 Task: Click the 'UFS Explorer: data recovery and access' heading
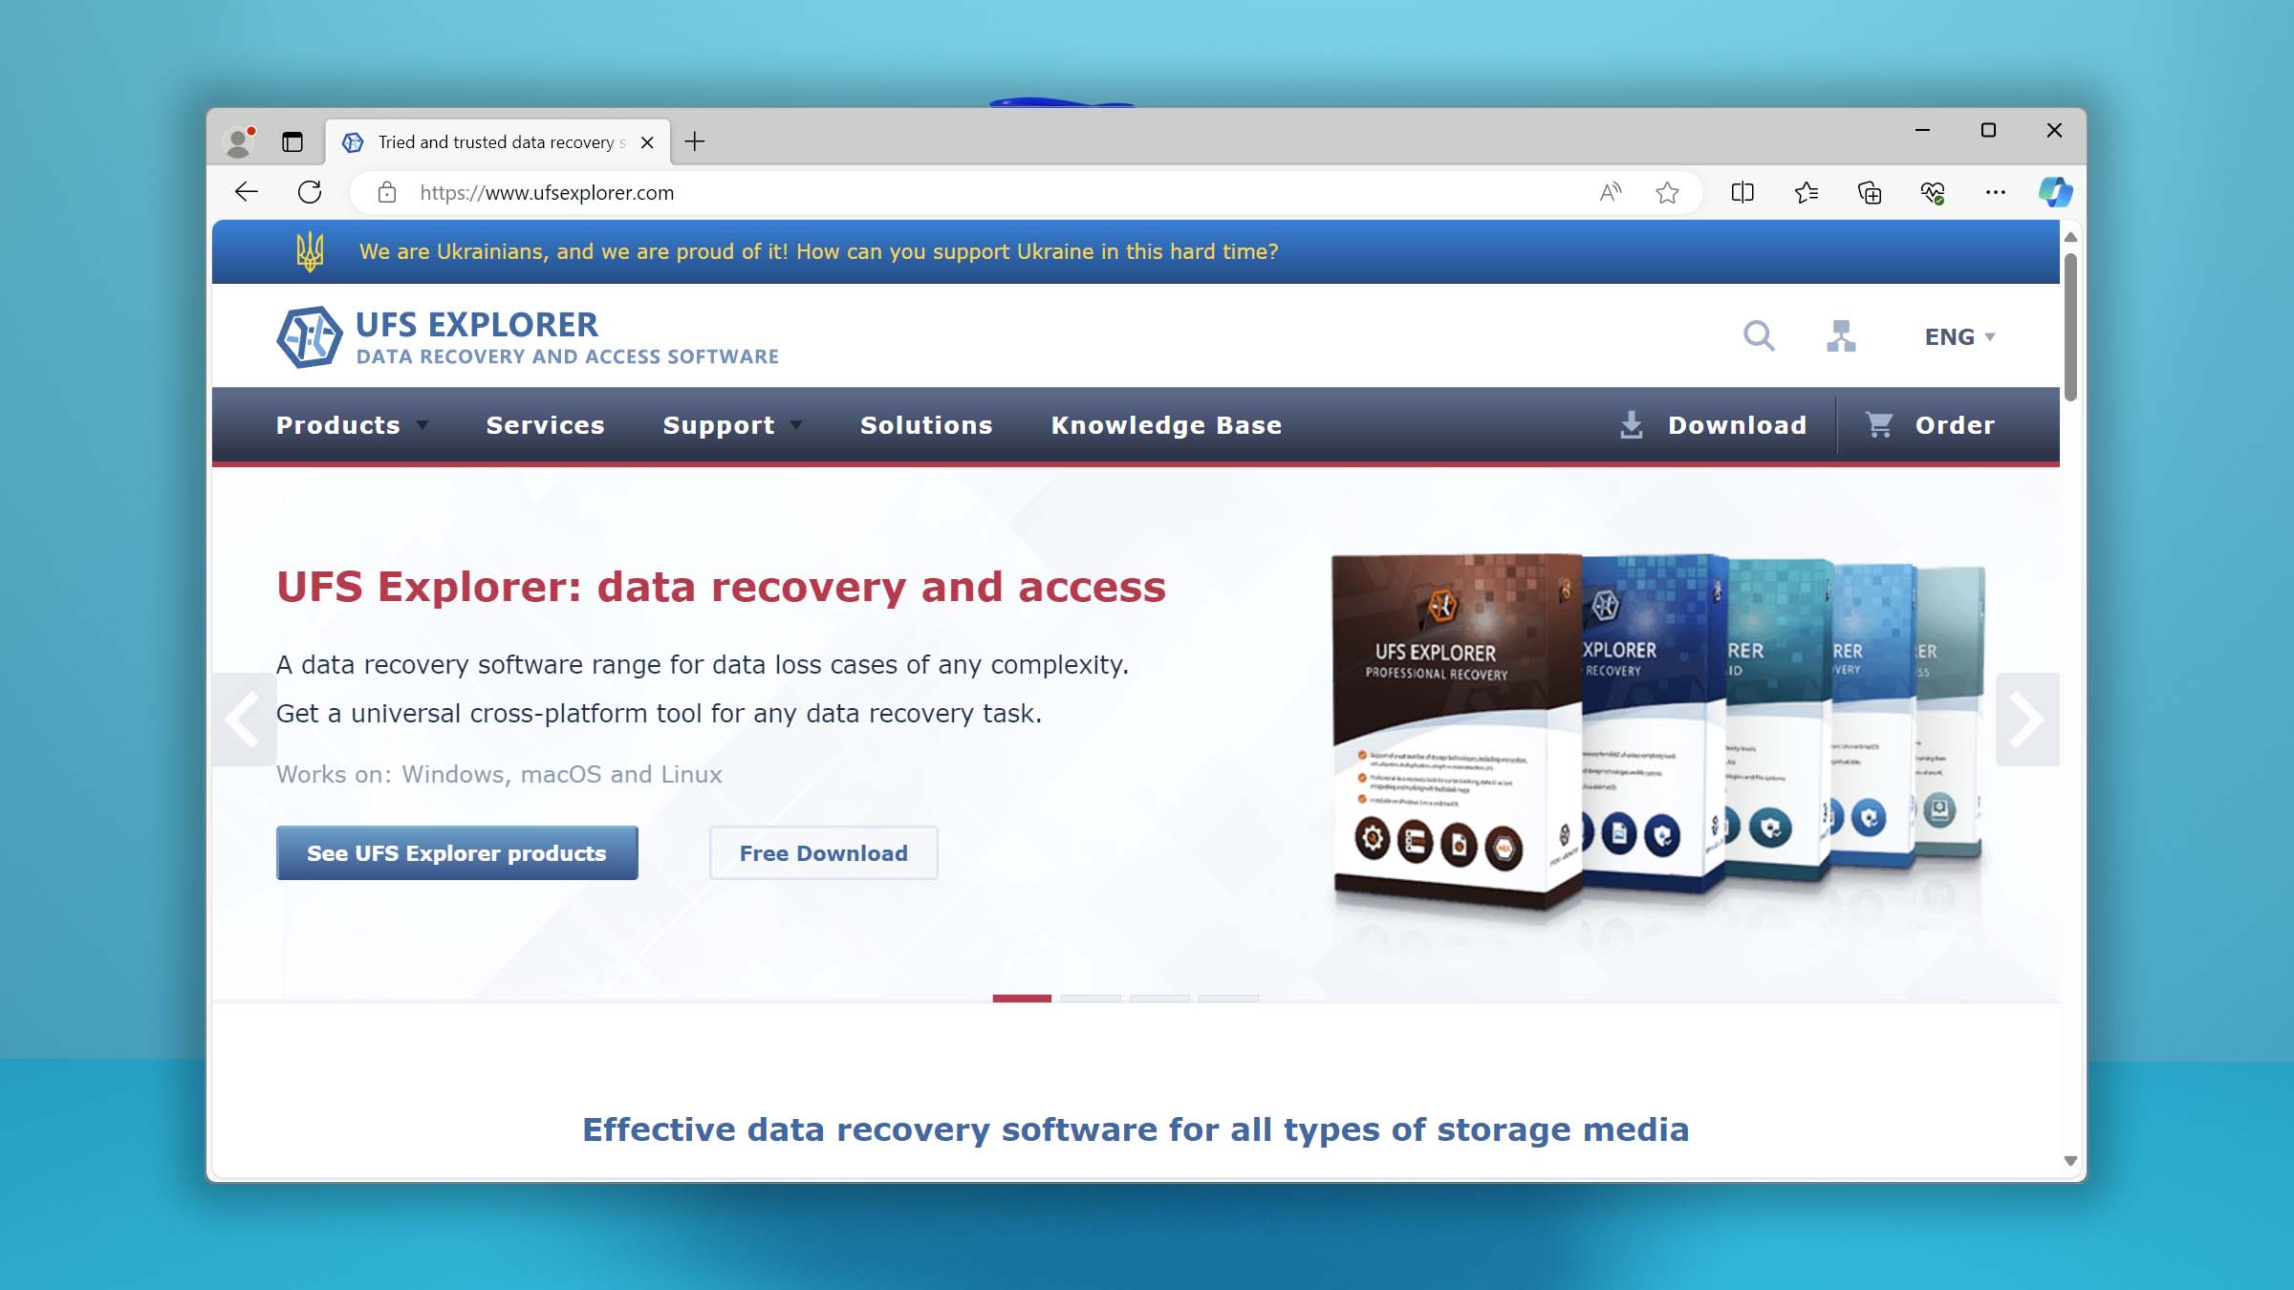click(722, 587)
